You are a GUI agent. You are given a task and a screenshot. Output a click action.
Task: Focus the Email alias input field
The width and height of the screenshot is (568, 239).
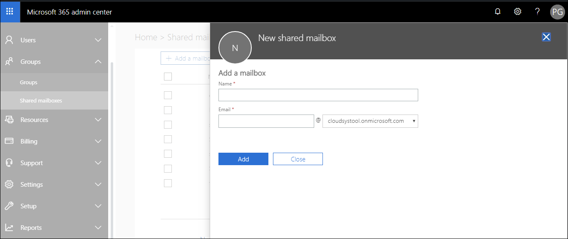[266, 121]
